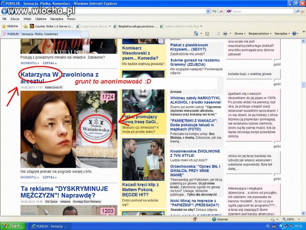
Task: Click the Lady Gaga poster thumbnail
Action: tap(143, 92)
